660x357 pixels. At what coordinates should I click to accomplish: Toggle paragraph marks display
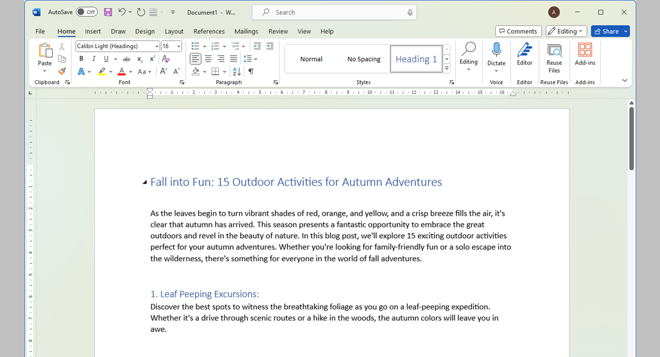coord(251,71)
